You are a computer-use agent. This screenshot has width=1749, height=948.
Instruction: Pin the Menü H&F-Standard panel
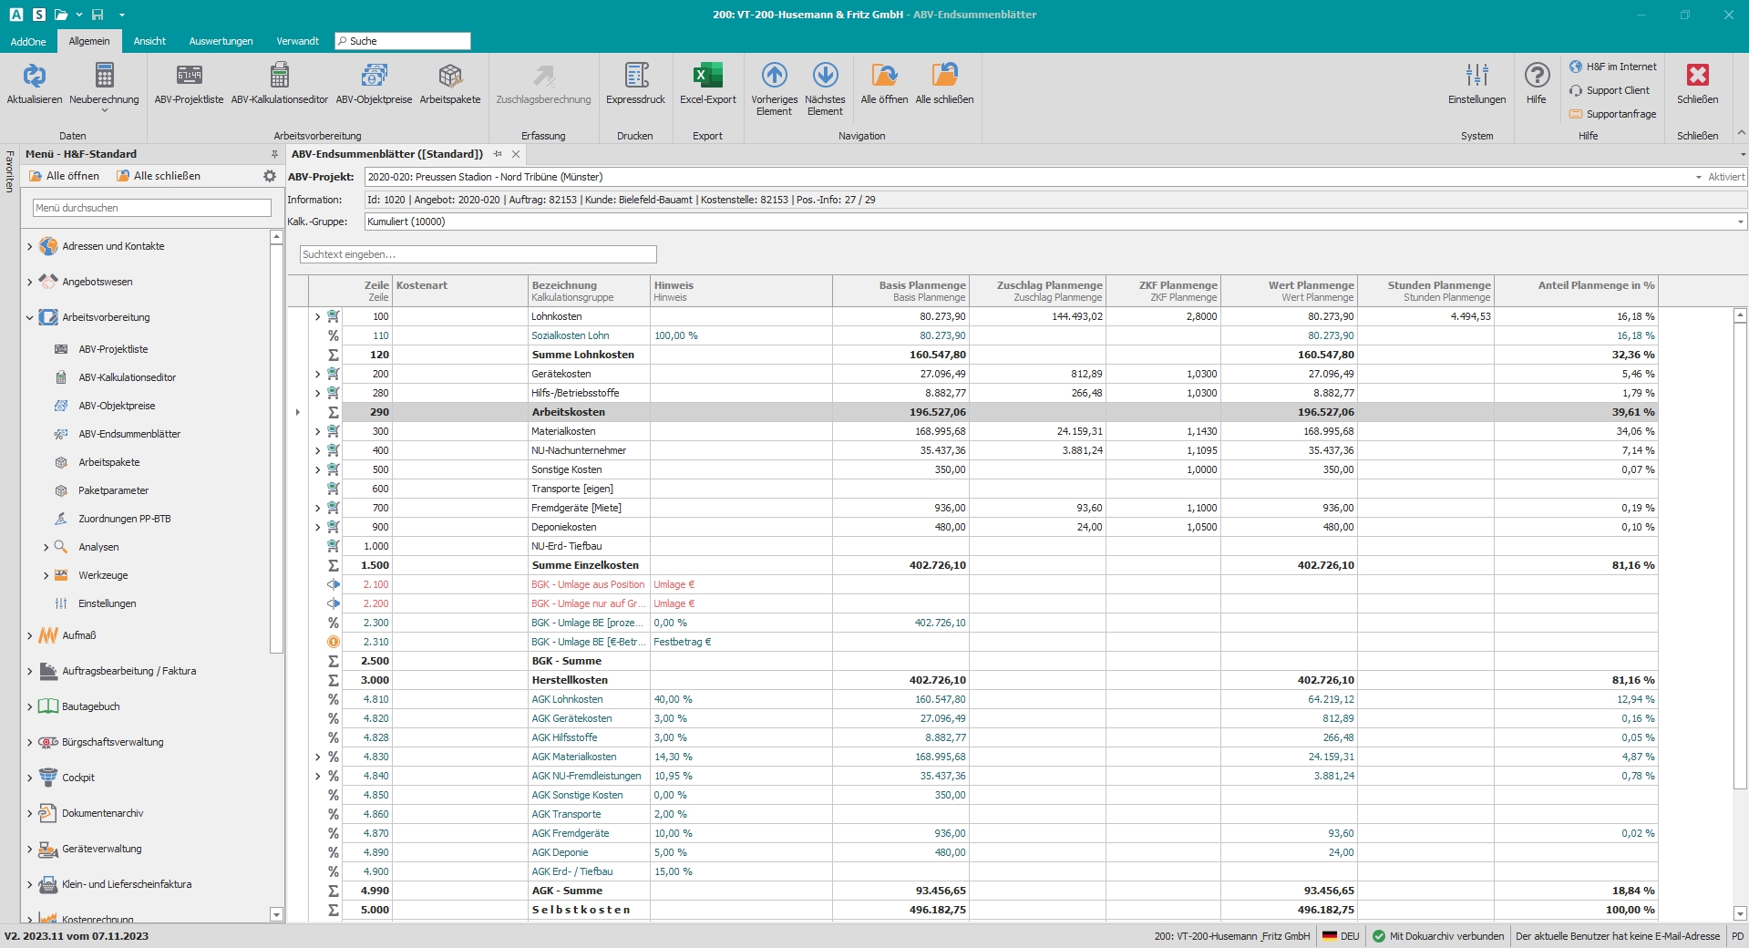click(x=274, y=154)
